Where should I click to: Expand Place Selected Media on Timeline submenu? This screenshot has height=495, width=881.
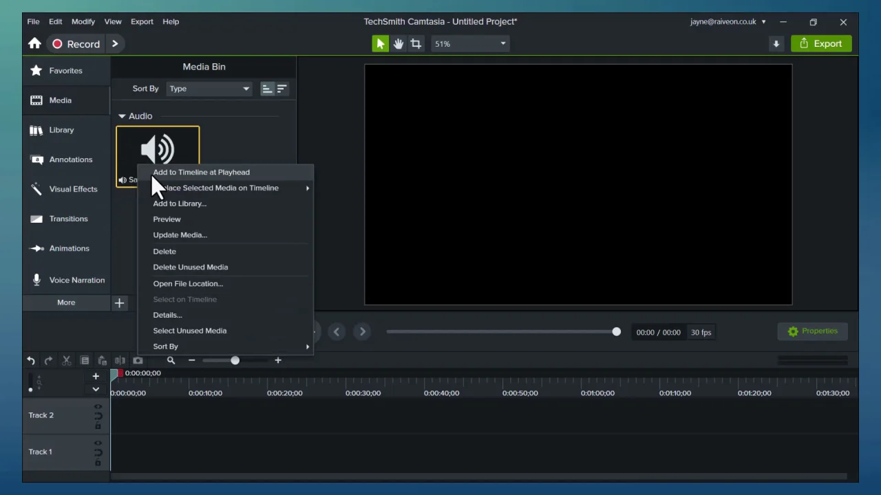(x=226, y=188)
